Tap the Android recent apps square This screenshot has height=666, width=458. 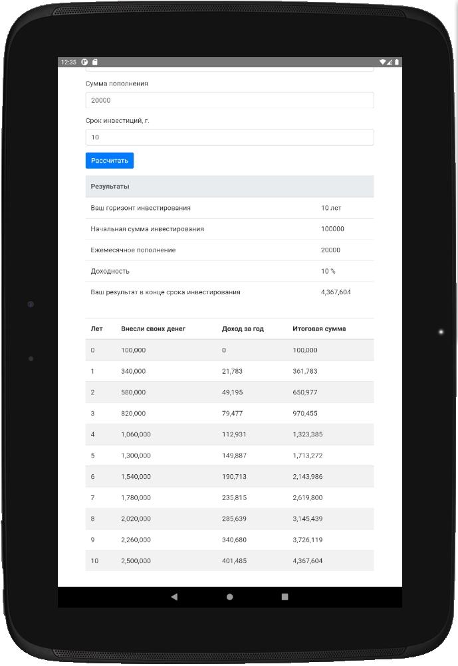tap(285, 597)
